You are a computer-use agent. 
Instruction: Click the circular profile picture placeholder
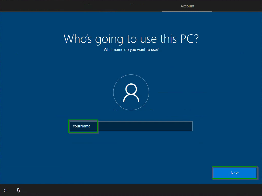click(131, 92)
